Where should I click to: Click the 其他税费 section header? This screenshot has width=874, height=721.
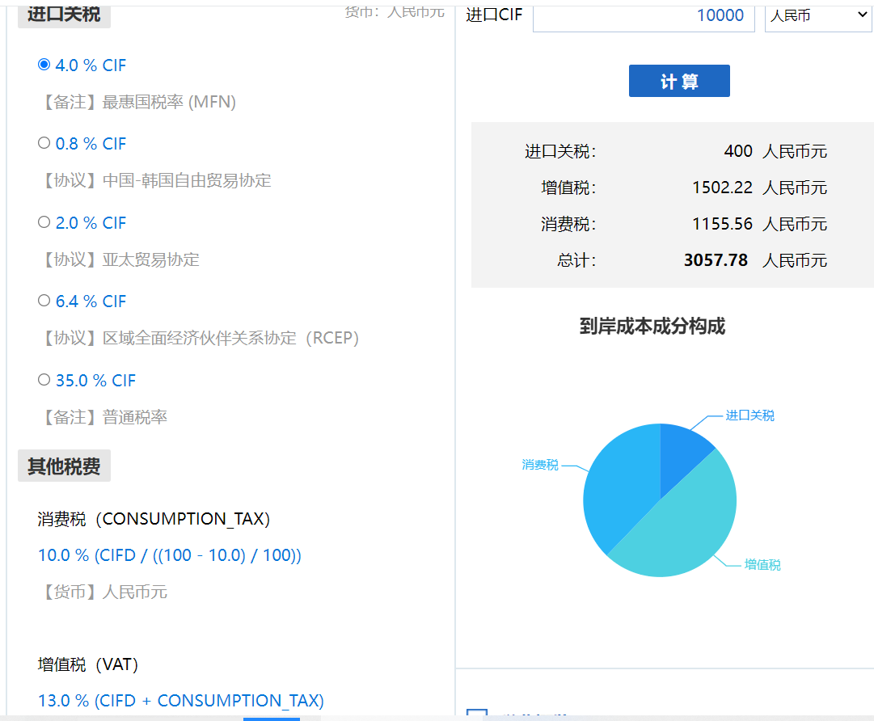(x=64, y=466)
